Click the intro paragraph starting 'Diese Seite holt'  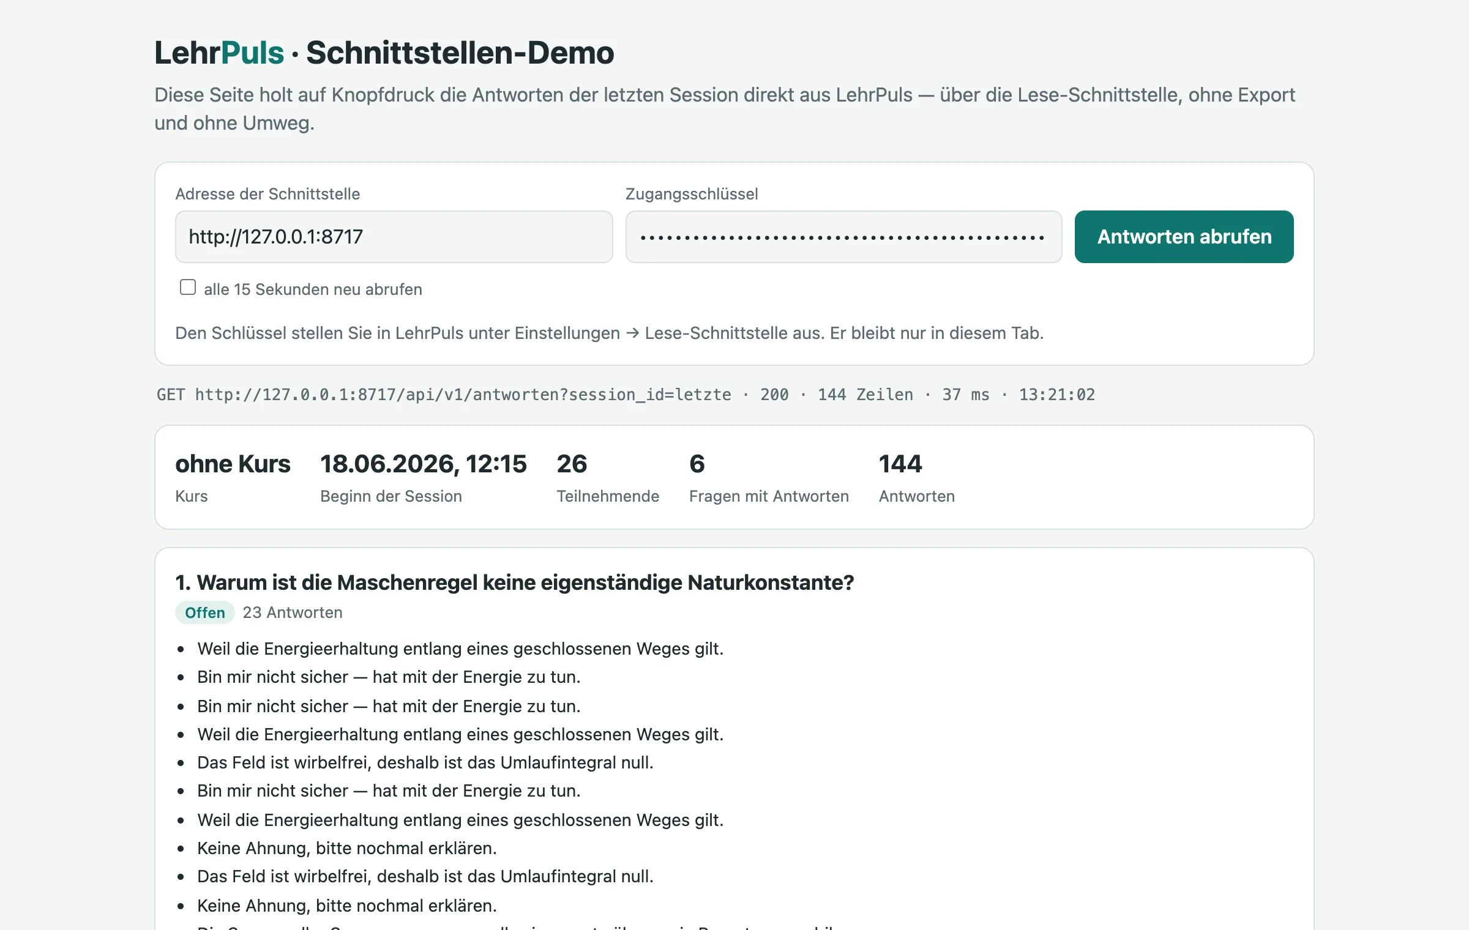click(725, 109)
